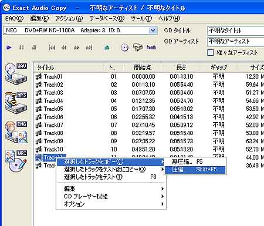Click length 0:04:15.13 of Track06
The height and width of the screenshot is (226, 264).
pos(181,117)
